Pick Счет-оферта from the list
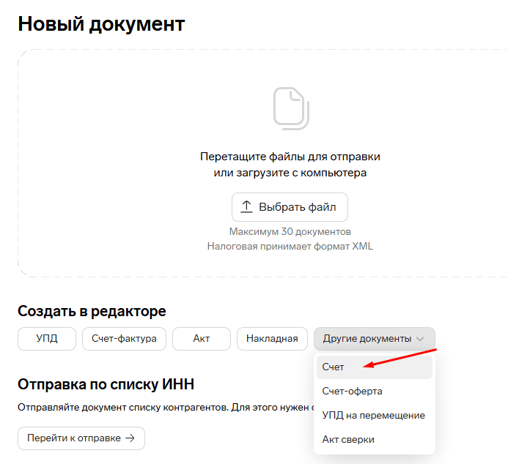 (x=353, y=392)
